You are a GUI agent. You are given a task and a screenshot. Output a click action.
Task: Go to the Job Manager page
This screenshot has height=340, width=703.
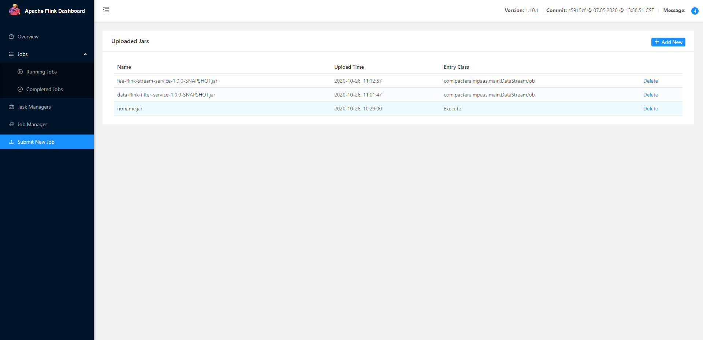click(32, 125)
